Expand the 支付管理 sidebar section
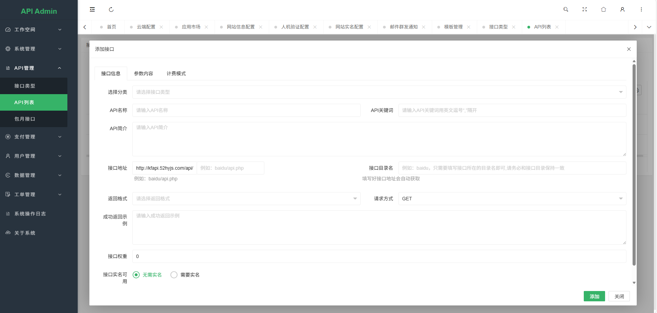The image size is (657, 313). click(x=33, y=136)
